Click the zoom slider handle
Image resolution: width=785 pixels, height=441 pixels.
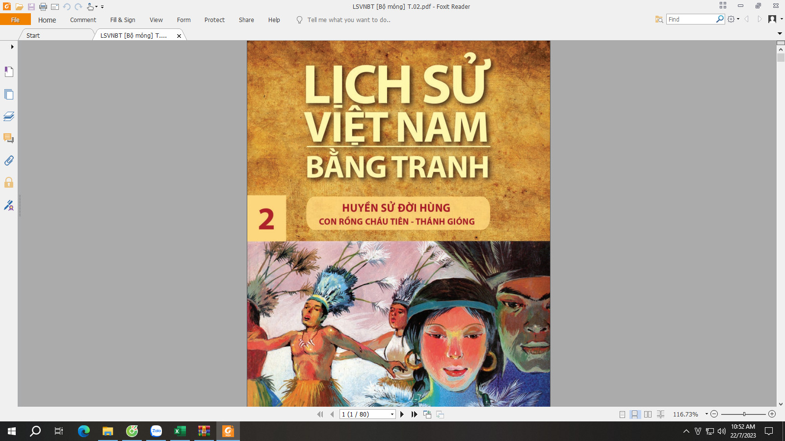744,414
